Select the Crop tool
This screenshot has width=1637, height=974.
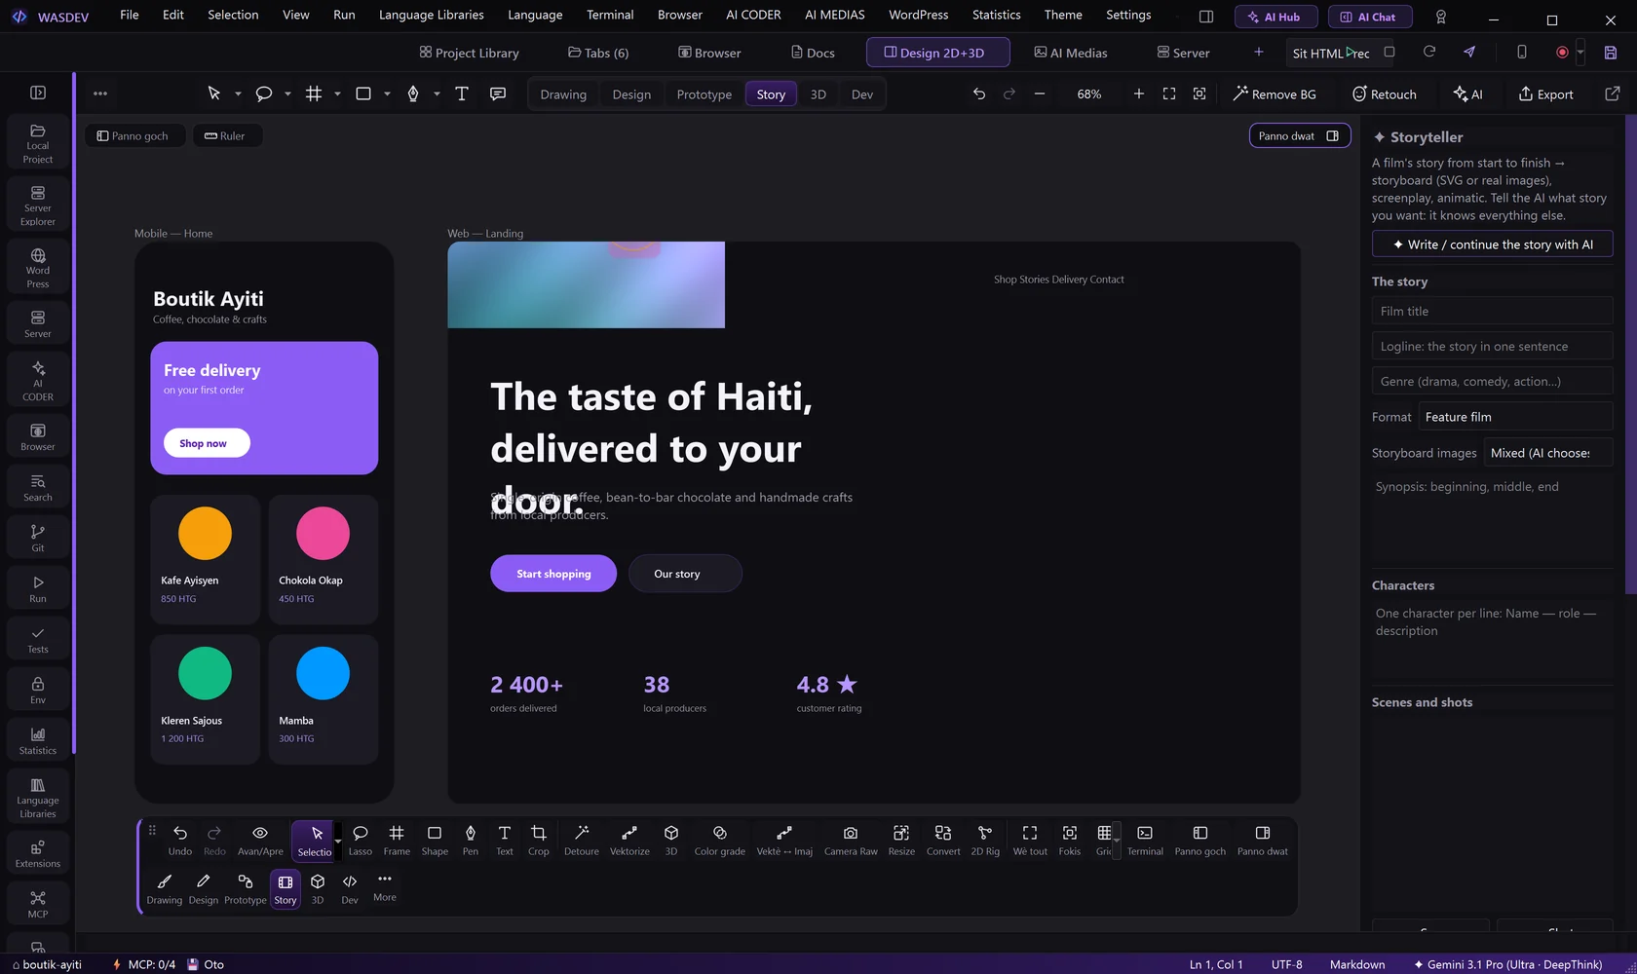click(x=539, y=840)
